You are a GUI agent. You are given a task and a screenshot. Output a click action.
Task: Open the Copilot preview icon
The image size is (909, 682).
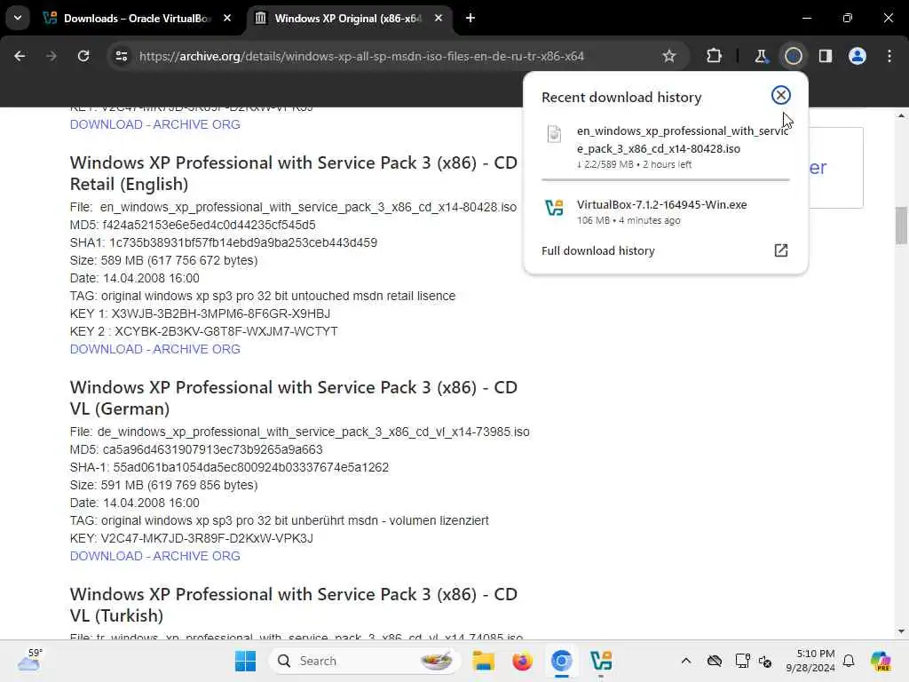pyautogui.click(x=881, y=661)
